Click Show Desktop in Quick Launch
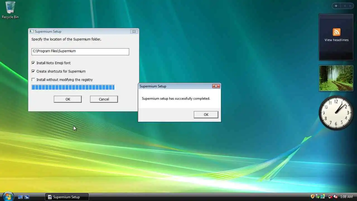Viewport: 357px width, 201px height. point(20,197)
